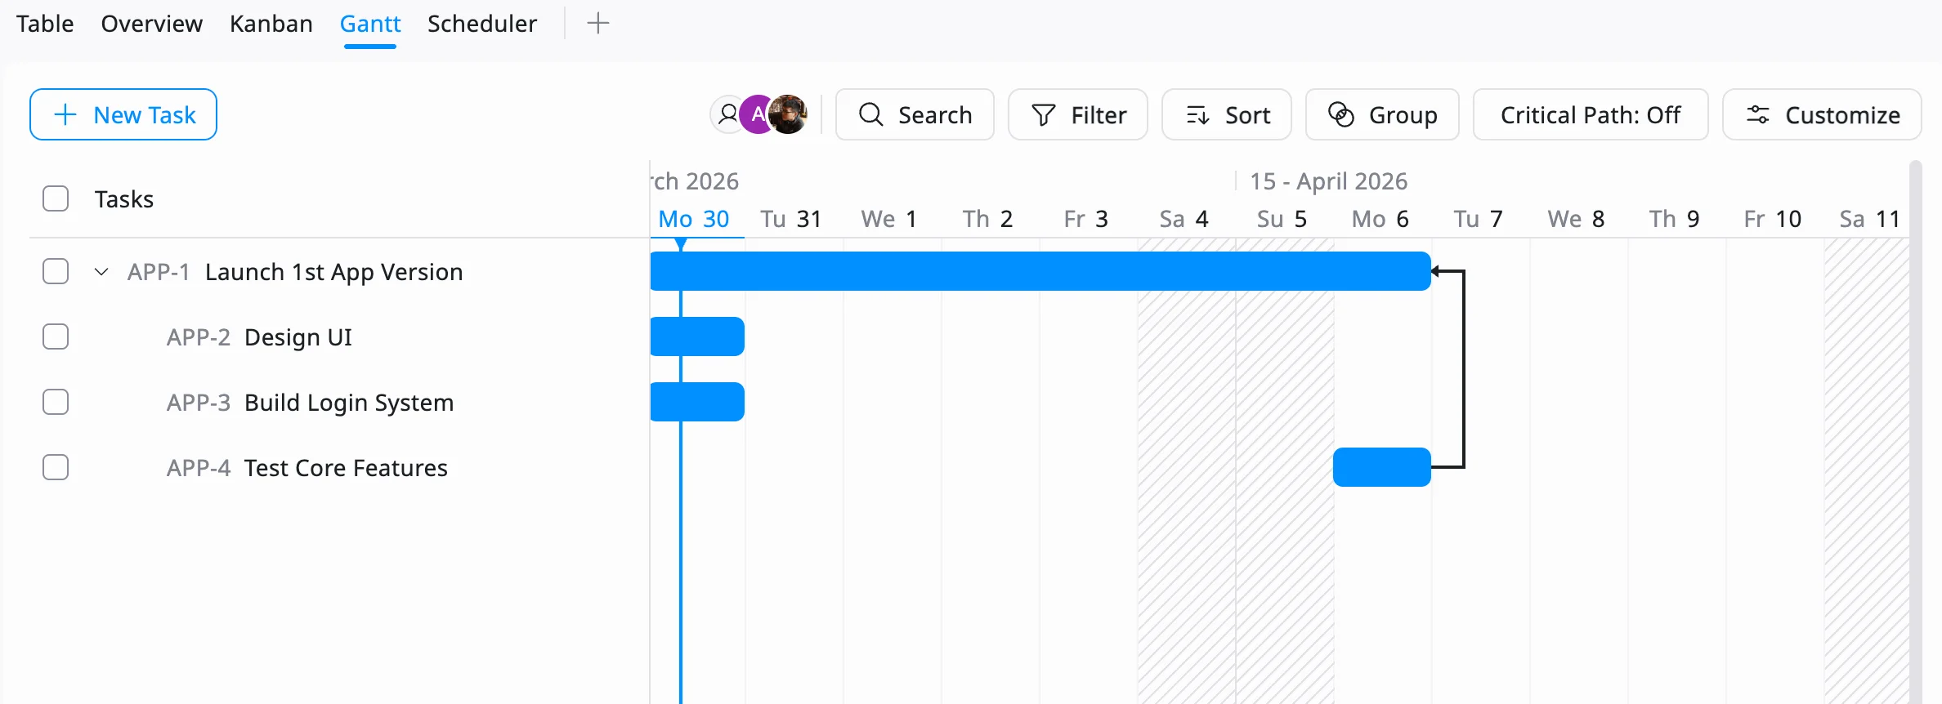This screenshot has height=704, width=1942.
Task: Tick the APP-2 Design UI checkbox
Action: point(56,336)
